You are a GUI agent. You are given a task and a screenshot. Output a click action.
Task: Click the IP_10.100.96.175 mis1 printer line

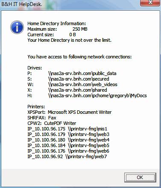(67, 129)
